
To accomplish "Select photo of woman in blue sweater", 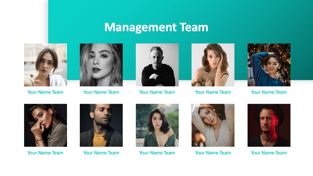I will (269, 65).
